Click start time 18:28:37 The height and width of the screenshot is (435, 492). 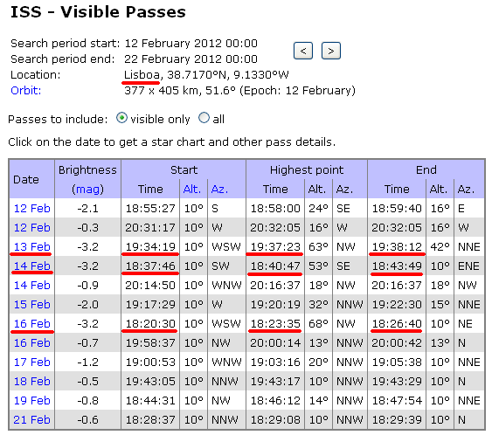(x=150, y=419)
